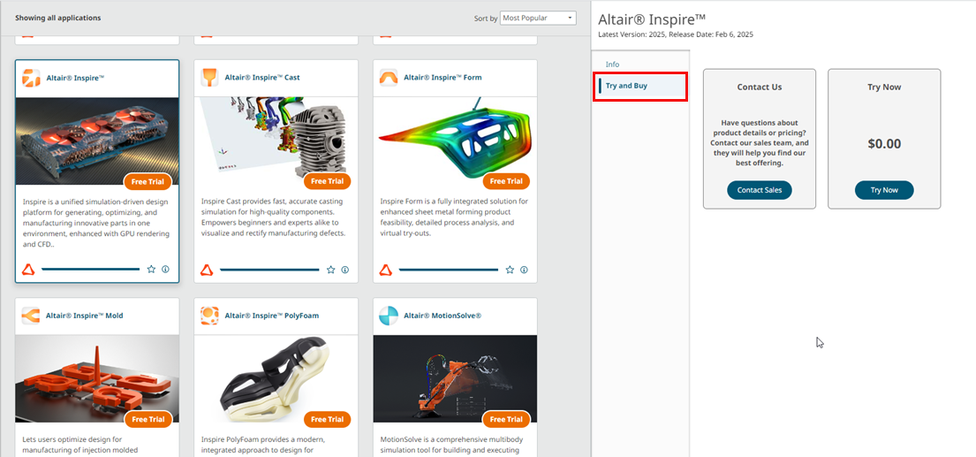Click the Try Now button
976x457 pixels.
884,190
